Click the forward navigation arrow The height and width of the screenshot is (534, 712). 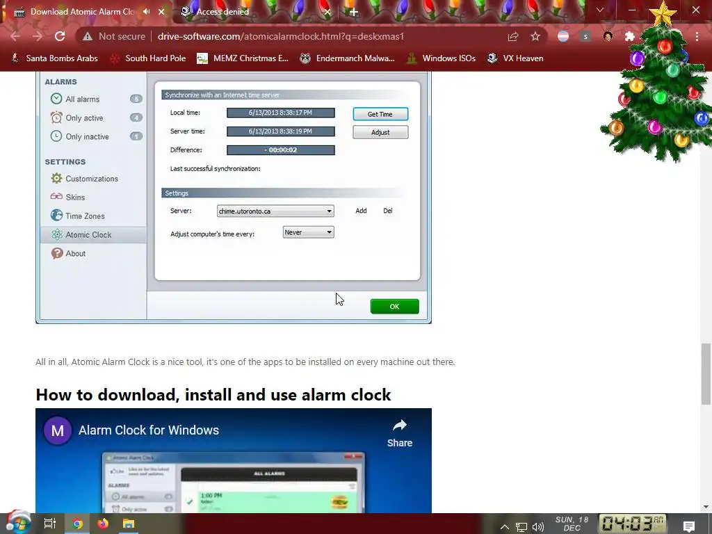click(38, 36)
